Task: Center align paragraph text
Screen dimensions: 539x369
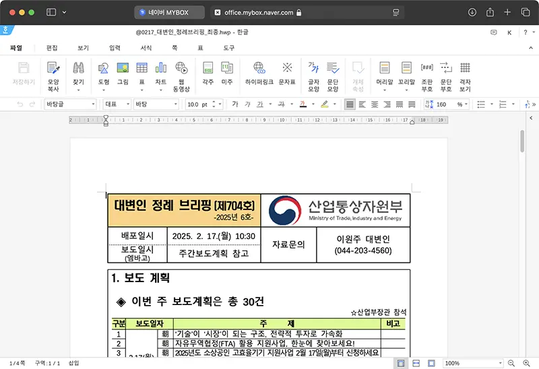Action: (x=375, y=104)
